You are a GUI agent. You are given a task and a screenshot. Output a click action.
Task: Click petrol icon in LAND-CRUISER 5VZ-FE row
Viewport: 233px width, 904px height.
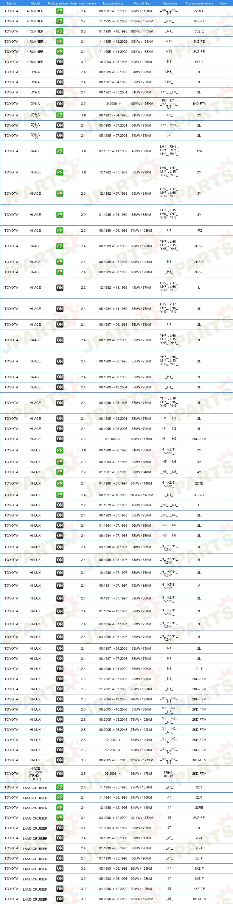tap(60, 818)
